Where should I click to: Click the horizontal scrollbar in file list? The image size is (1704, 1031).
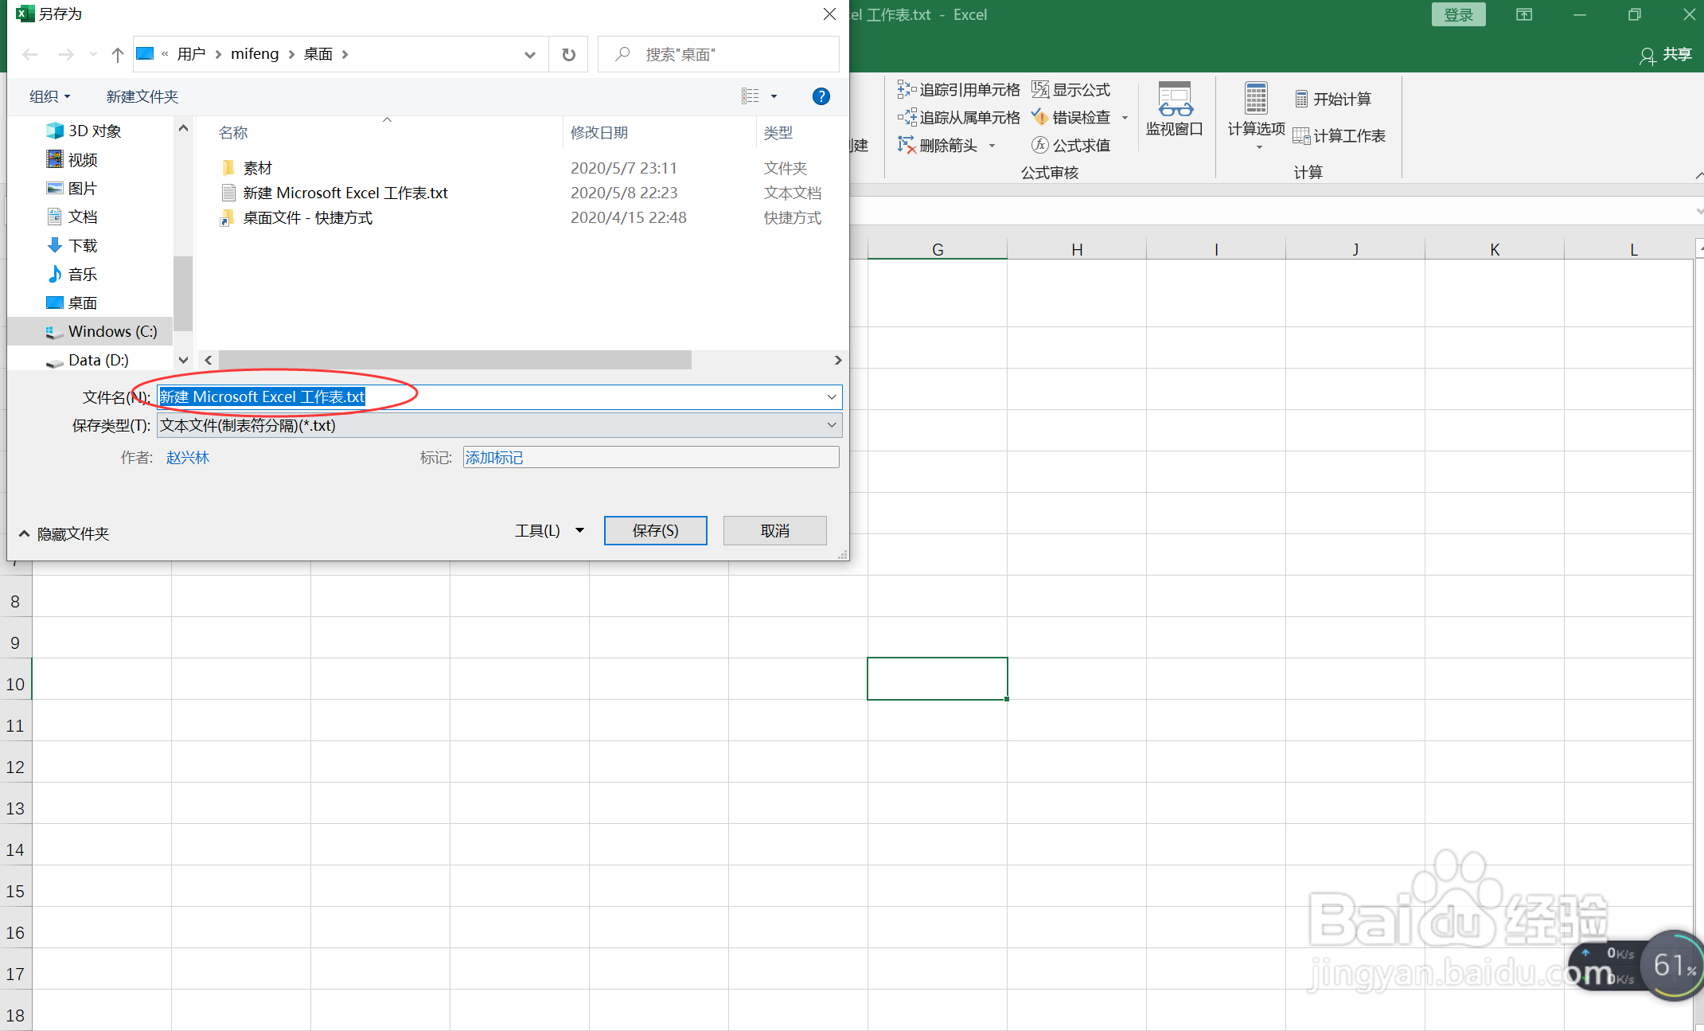[455, 360]
